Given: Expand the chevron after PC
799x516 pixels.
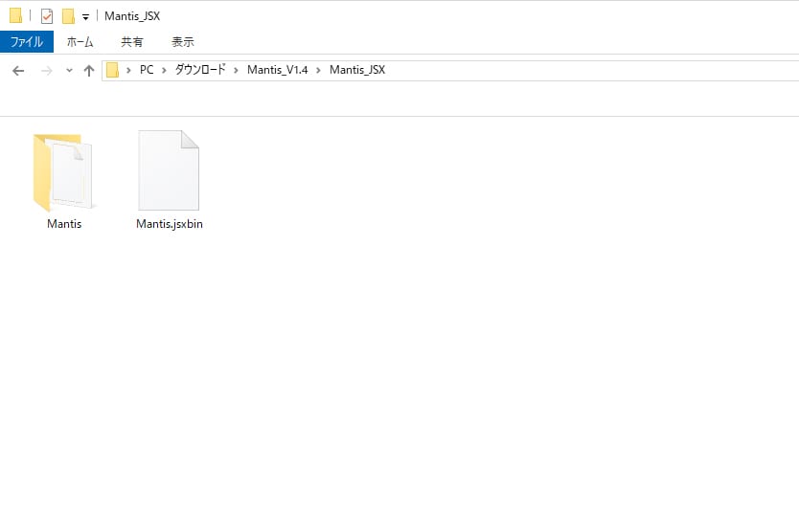Looking at the screenshot, I should tap(164, 70).
